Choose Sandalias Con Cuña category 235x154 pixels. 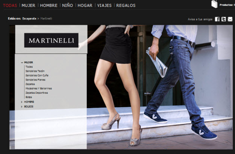click(x=37, y=75)
